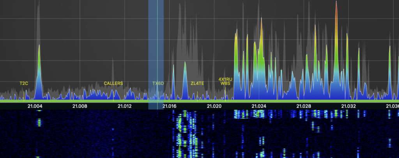Screen dimensions: 399x158
Task: Tune to 21.016 on frequency scale
Action: [x=169, y=106]
